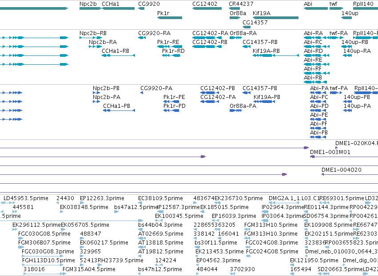Click the CG14357 gene label
Image resolution: width=378 pixels, height=276 pixels.
[255, 22]
